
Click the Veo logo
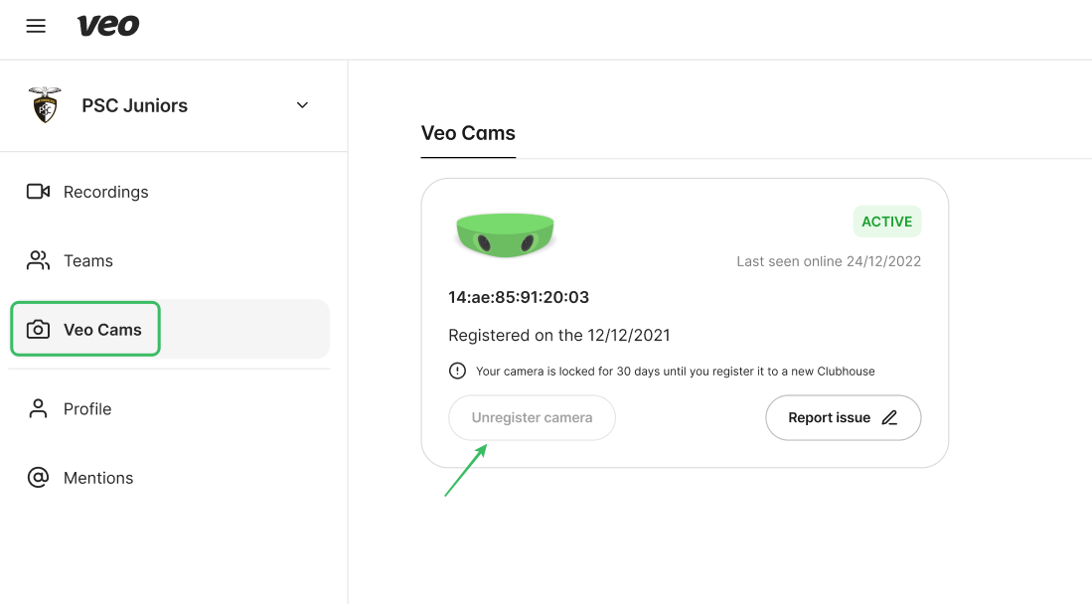tap(108, 26)
